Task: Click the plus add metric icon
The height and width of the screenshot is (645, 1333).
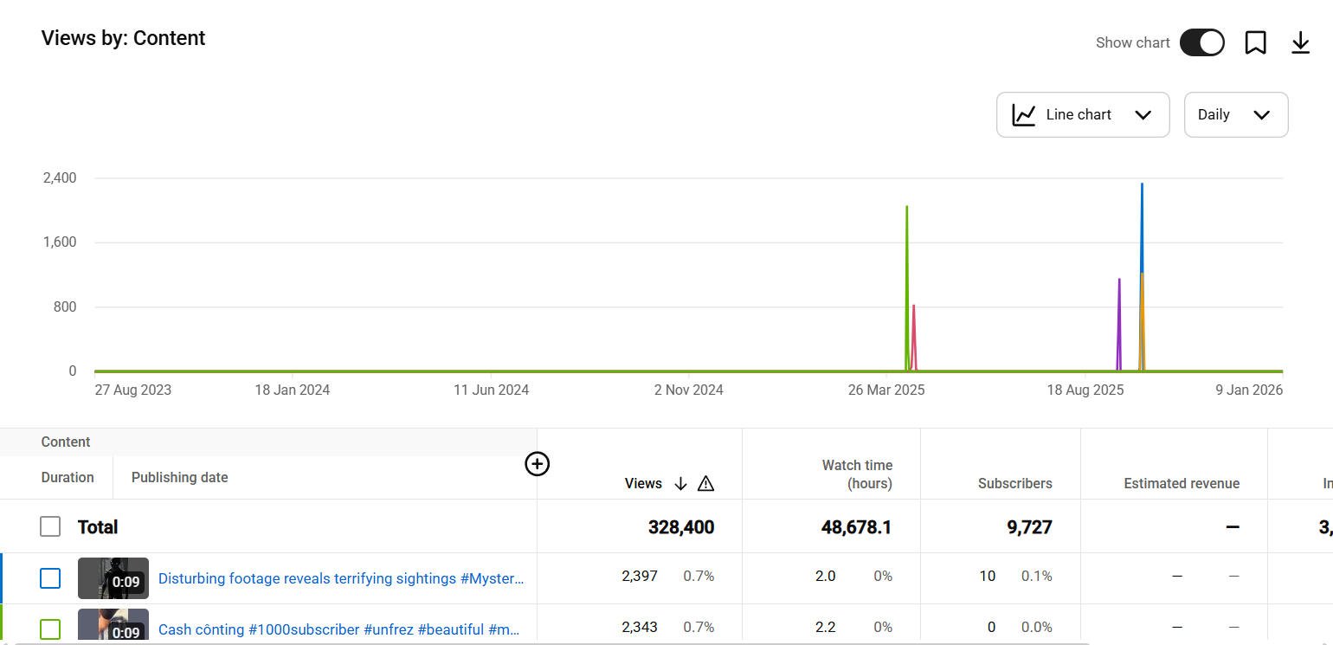Action: (x=538, y=464)
